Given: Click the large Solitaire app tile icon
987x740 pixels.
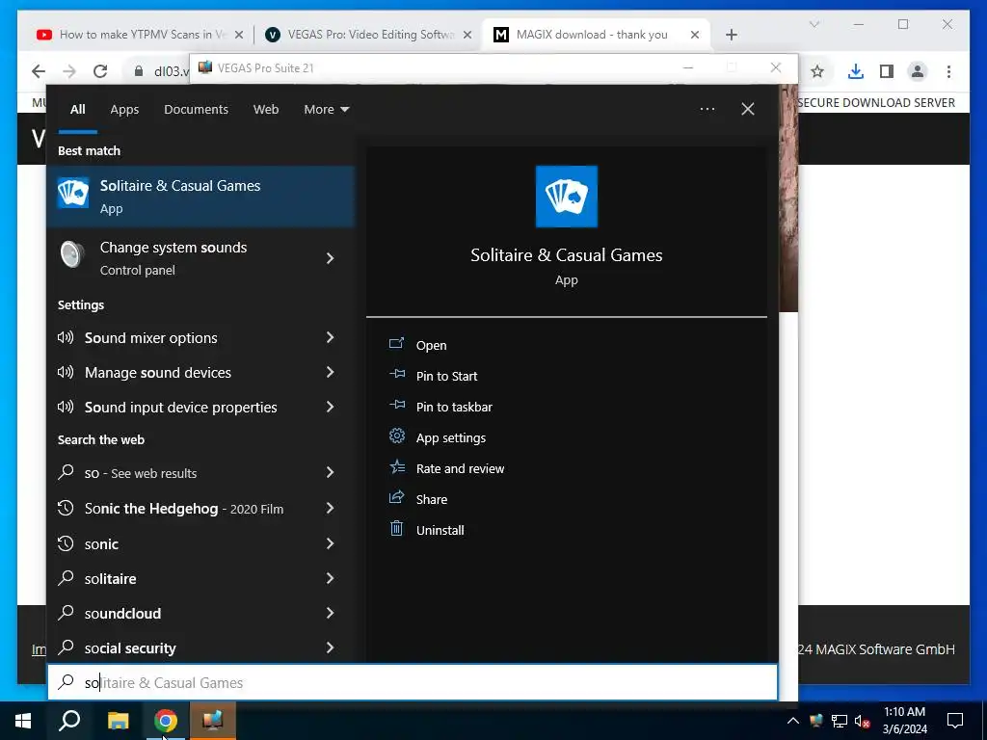Looking at the screenshot, I should [x=566, y=197].
